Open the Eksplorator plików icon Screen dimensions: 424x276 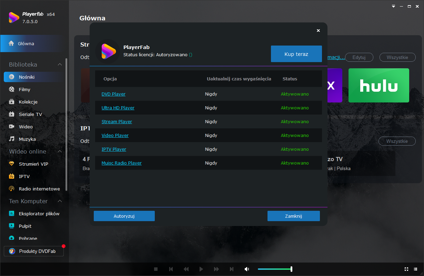coord(12,214)
